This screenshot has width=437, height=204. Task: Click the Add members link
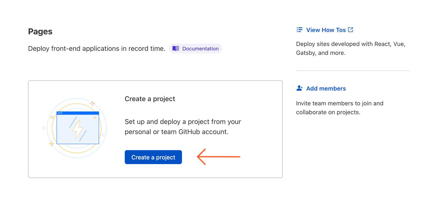click(x=326, y=88)
